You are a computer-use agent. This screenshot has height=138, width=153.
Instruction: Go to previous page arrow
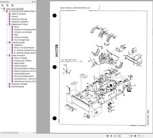point(111,136)
